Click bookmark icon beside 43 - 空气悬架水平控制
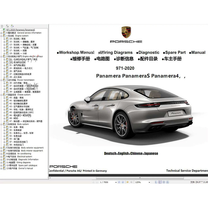 tap(7, 107)
